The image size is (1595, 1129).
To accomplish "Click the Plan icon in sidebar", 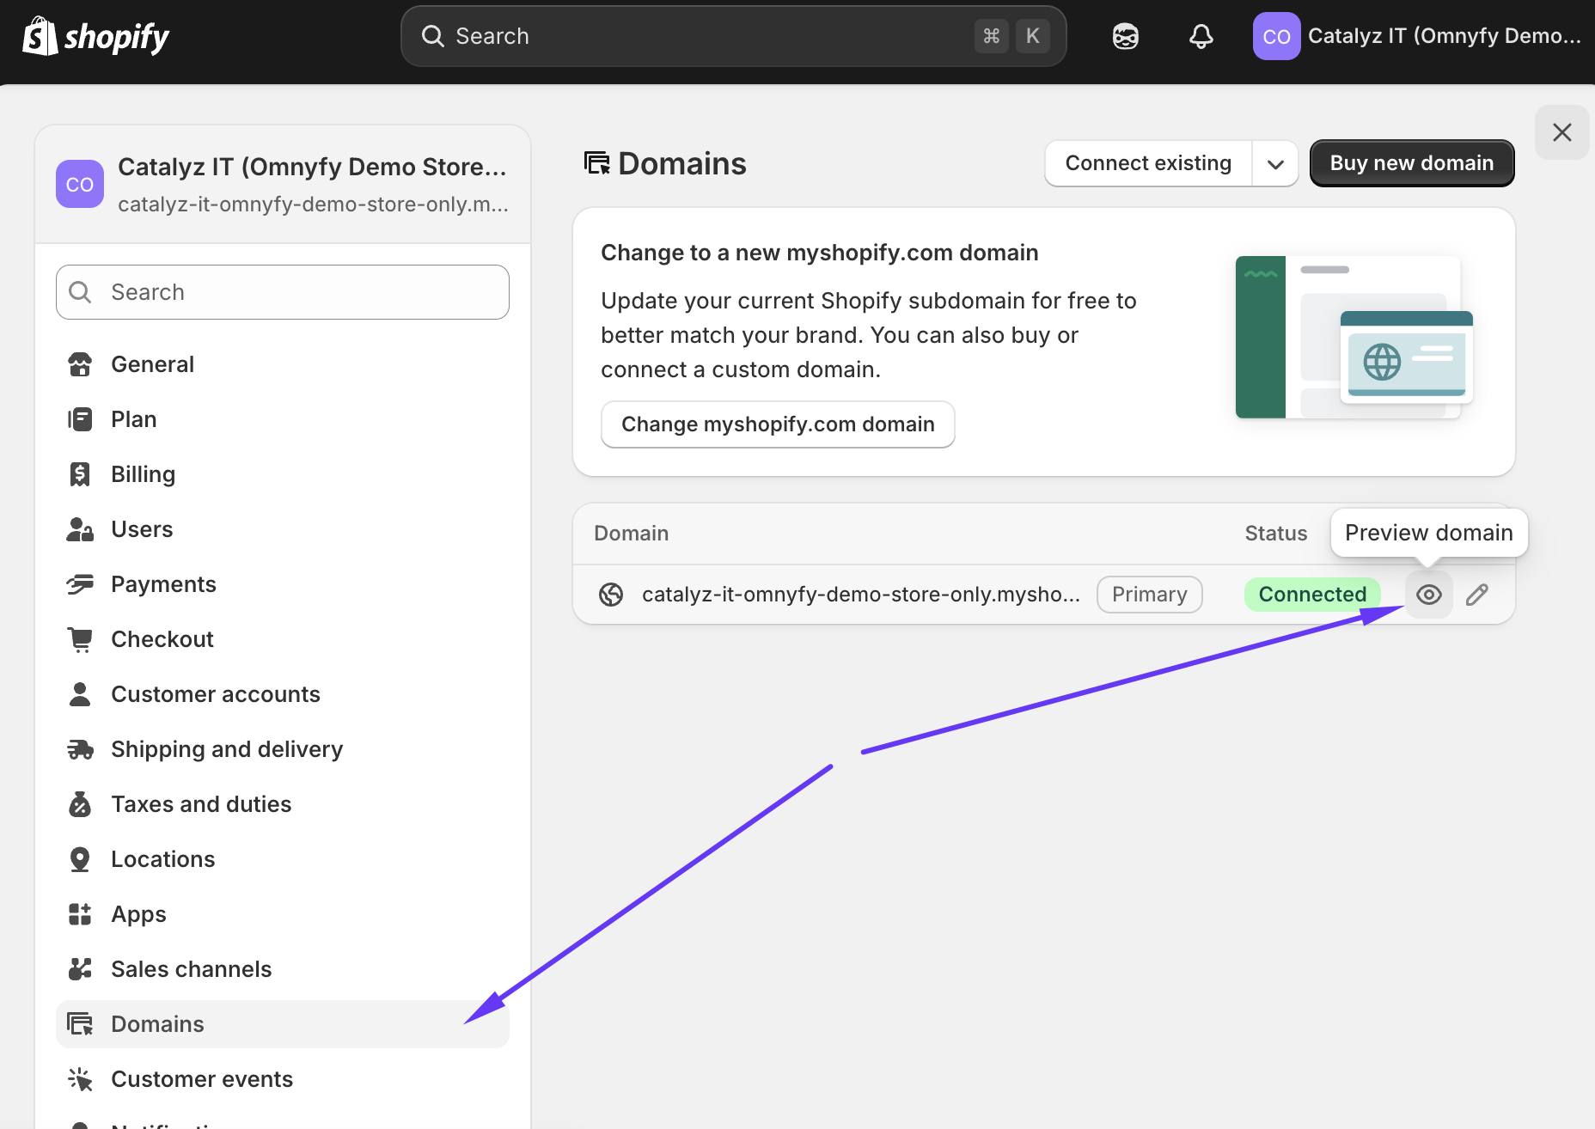I will point(80,419).
